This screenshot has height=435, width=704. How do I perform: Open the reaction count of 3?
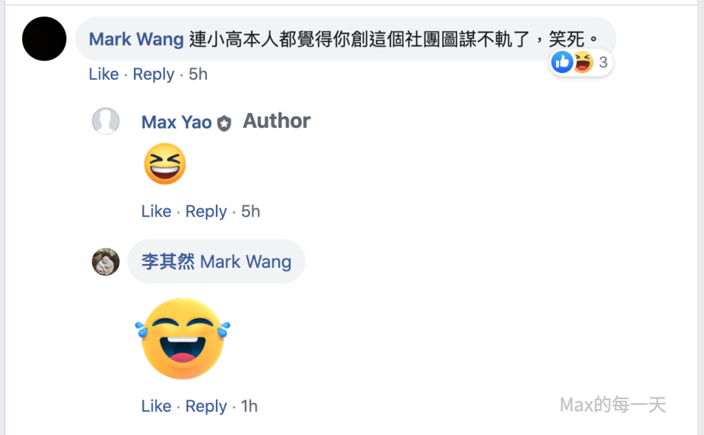tap(603, 63)
